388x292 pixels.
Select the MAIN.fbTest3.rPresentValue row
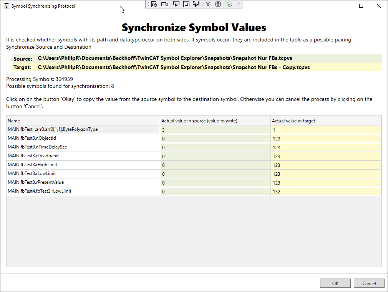(194, 183)
